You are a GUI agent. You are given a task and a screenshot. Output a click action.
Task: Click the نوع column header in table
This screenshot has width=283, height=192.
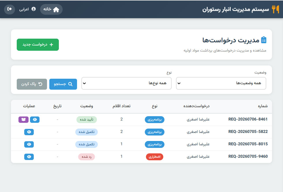(155, 106)
